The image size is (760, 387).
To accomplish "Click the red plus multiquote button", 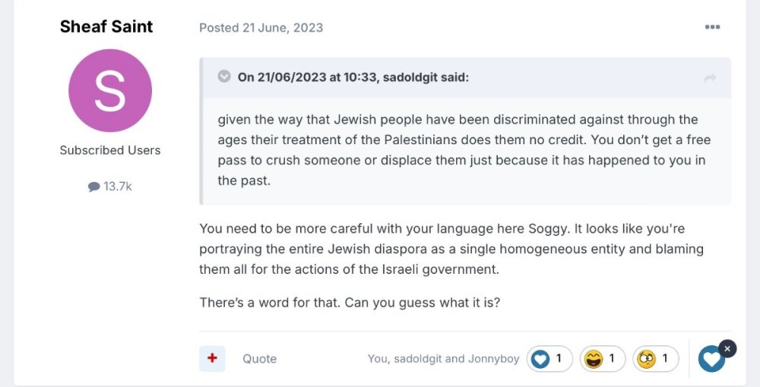I will [x=212, y=358].
